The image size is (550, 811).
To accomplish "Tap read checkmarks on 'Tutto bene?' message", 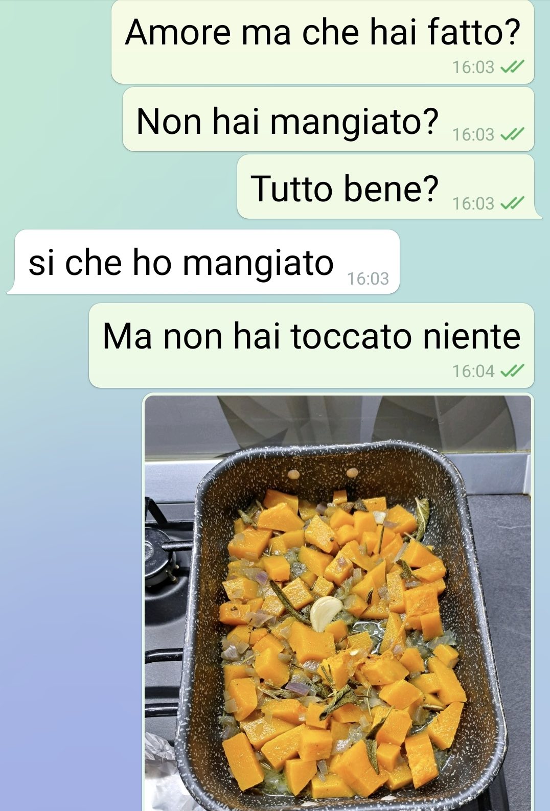I will (x=512, y=203).
